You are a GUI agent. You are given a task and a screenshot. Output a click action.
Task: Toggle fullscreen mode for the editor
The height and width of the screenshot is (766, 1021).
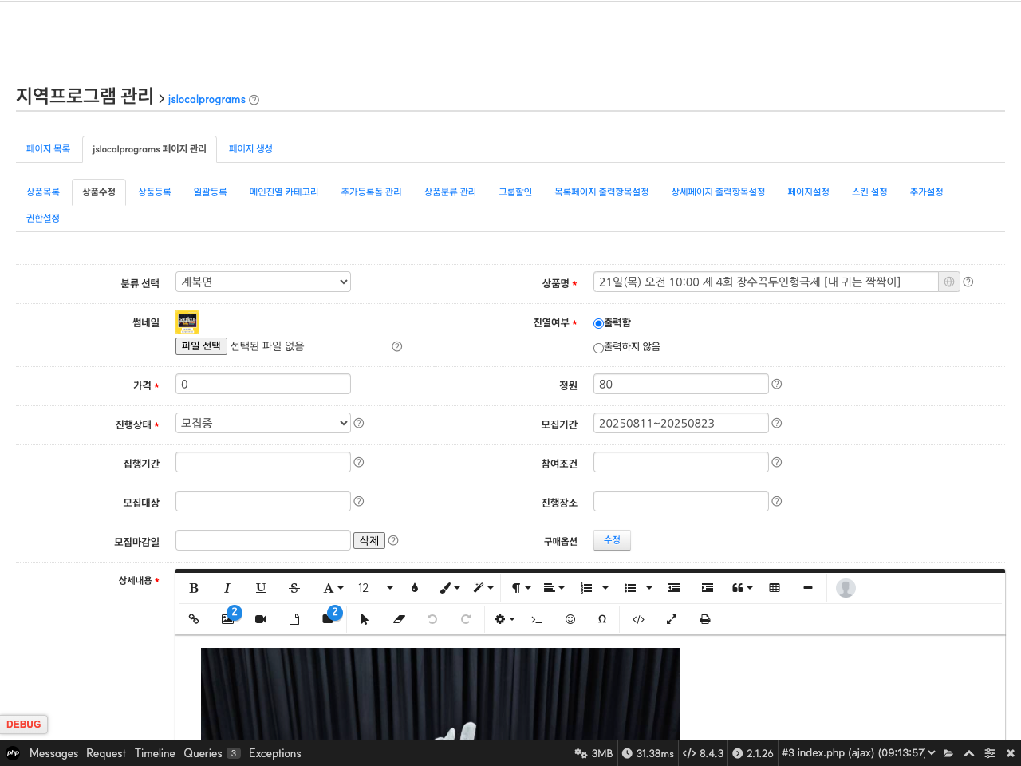[x=672, y=619]
